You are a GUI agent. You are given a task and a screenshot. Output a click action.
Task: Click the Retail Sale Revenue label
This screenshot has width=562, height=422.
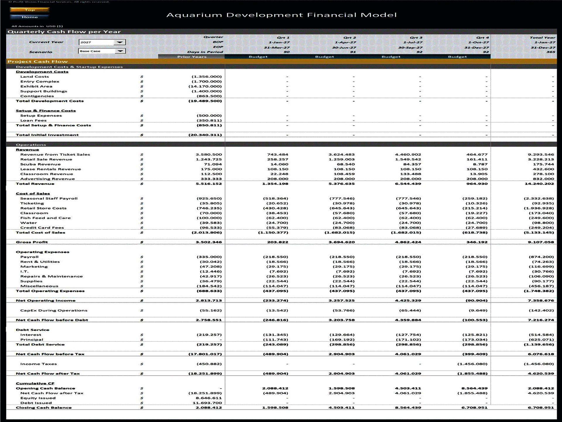pos(46,159)
